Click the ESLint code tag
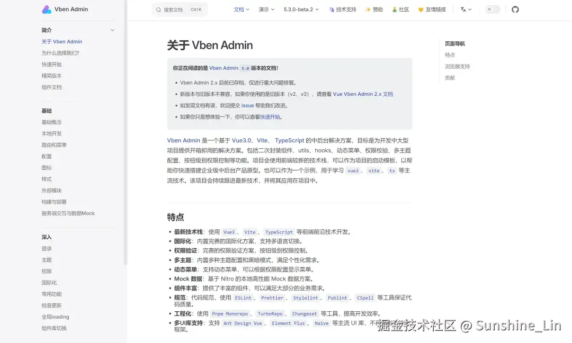Viewport: 572px width, 343px height. [243, 298]
